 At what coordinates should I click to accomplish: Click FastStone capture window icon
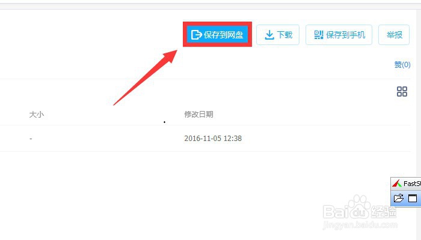[x=413, y=198]
